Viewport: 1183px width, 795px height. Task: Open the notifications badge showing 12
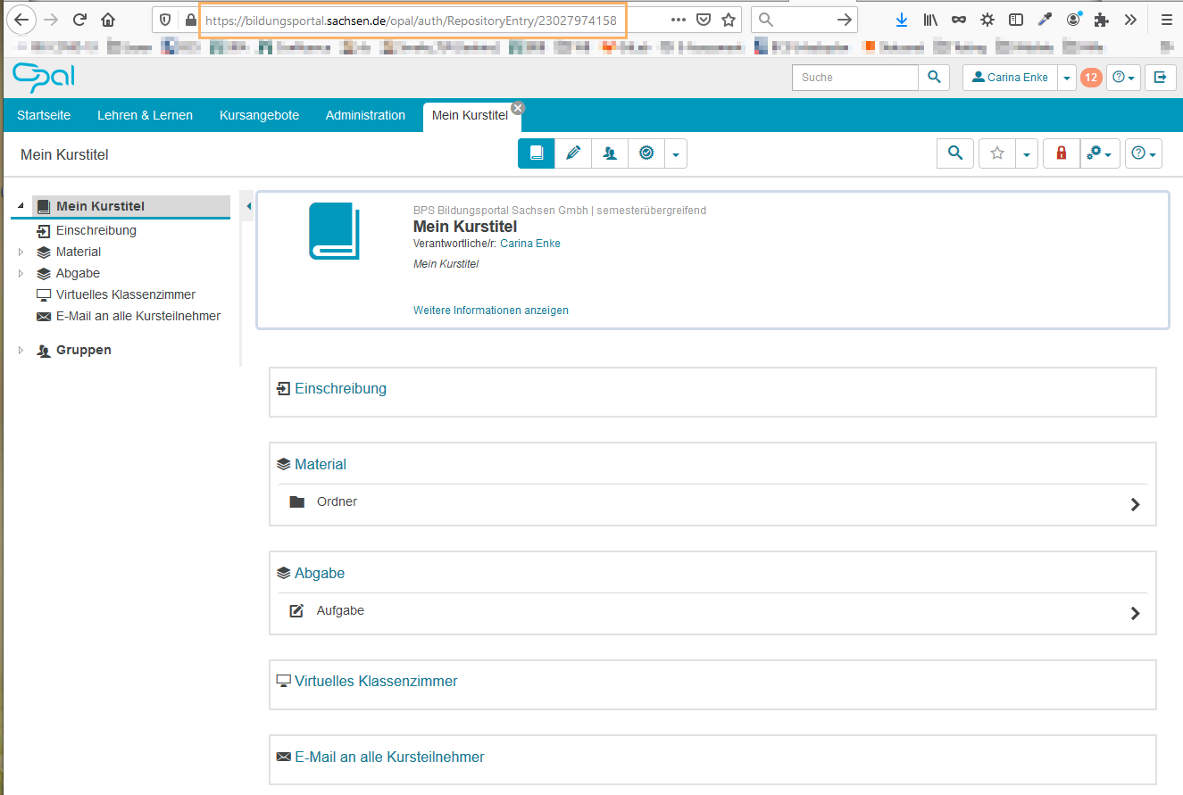1091,78
